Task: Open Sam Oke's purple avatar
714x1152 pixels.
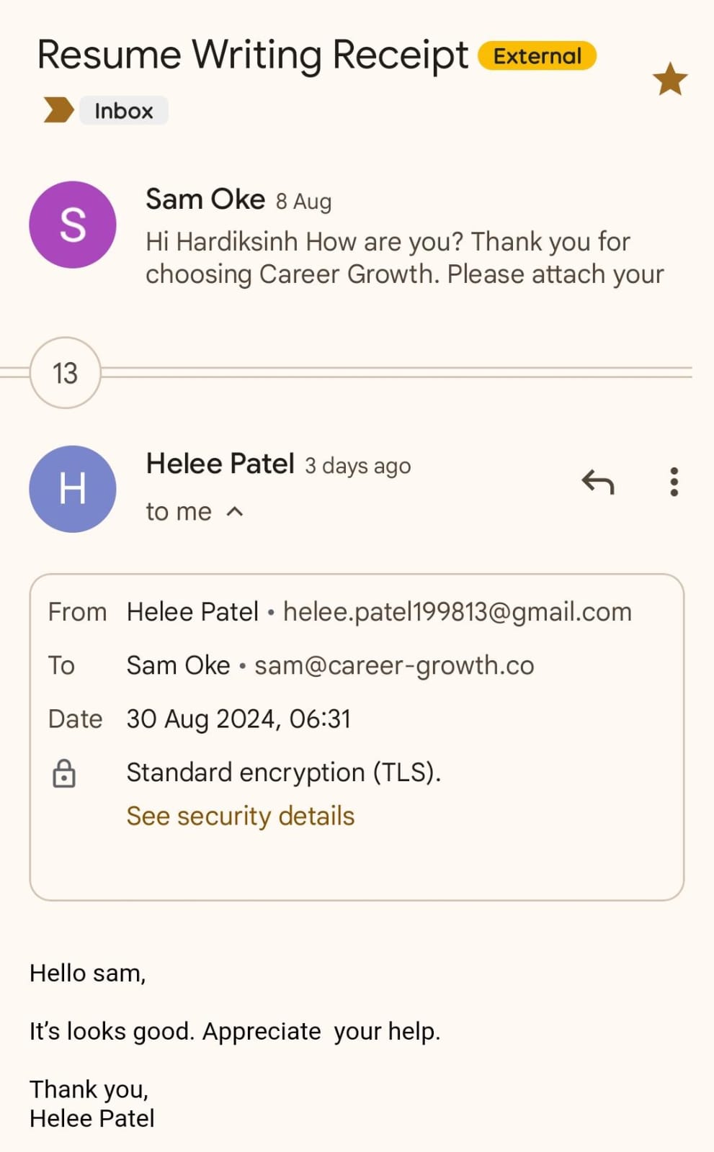Action: [72, 225]
